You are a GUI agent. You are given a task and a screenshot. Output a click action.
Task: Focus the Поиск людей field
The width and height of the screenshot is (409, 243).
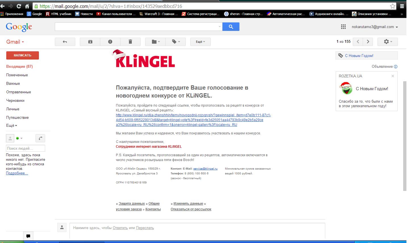[x=26, y=148]
